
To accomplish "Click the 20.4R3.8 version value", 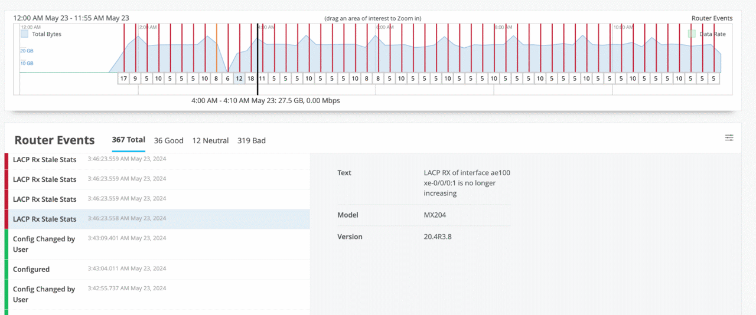I will [x=438, y=237].
